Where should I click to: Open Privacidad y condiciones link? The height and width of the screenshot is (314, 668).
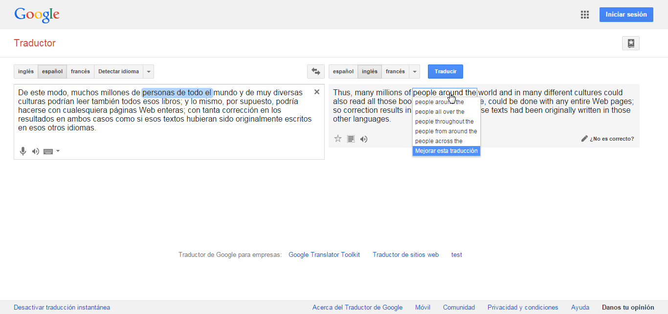tap(523, 308)
